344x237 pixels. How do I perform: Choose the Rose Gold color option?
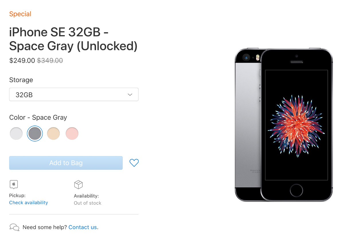pos(72,134)
